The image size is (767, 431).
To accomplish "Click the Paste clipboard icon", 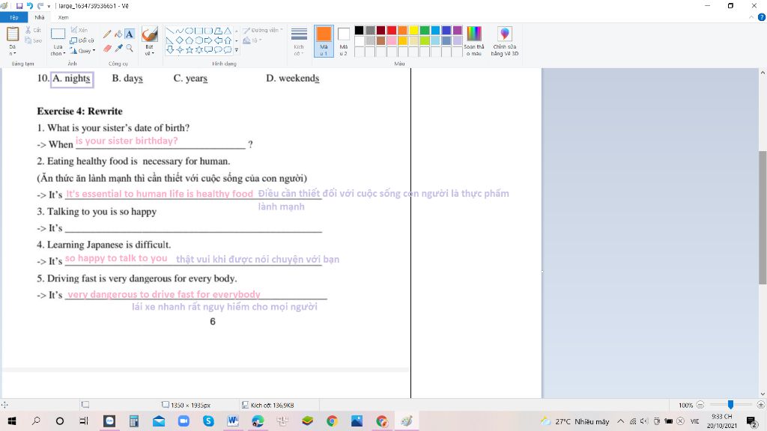I will coord(13,34).
